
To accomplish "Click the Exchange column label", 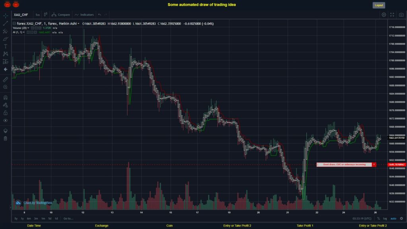I will tap(102, 226).
